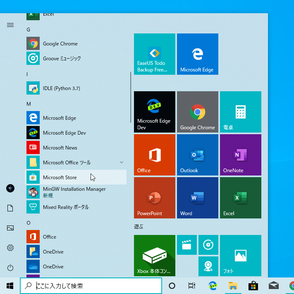This screenshot has height=294, width=294.
Task: Open the EaseUS Todo Backup Free tile
Action: 155,54
